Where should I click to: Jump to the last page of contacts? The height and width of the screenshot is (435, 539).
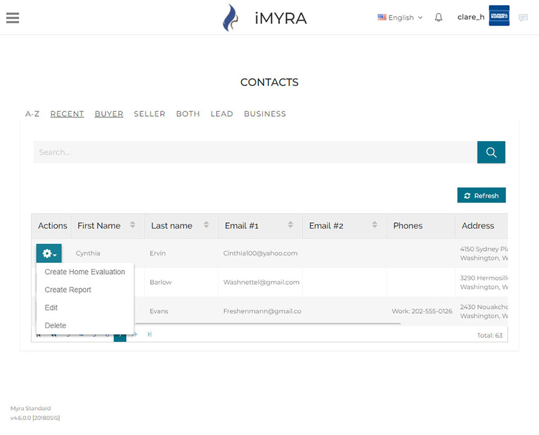150,334
